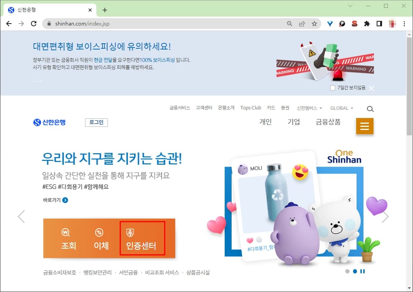Click the scrollbar down arrow
Screen dimensions: 413x292
click(409, 288)
